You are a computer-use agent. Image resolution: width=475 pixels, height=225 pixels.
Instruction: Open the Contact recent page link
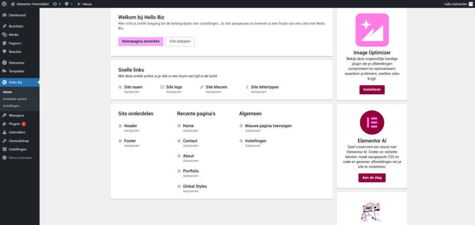tap(190, 141)
